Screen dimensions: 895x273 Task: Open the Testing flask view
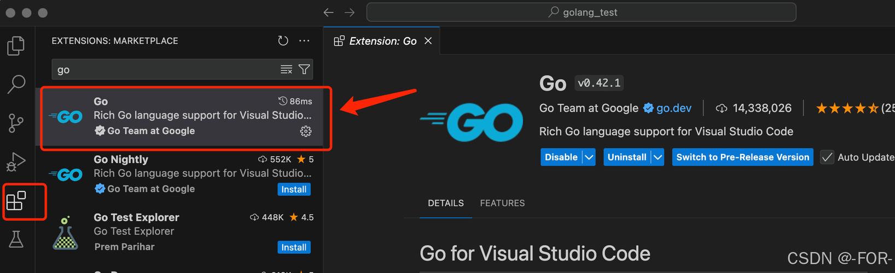pos(16,239)
